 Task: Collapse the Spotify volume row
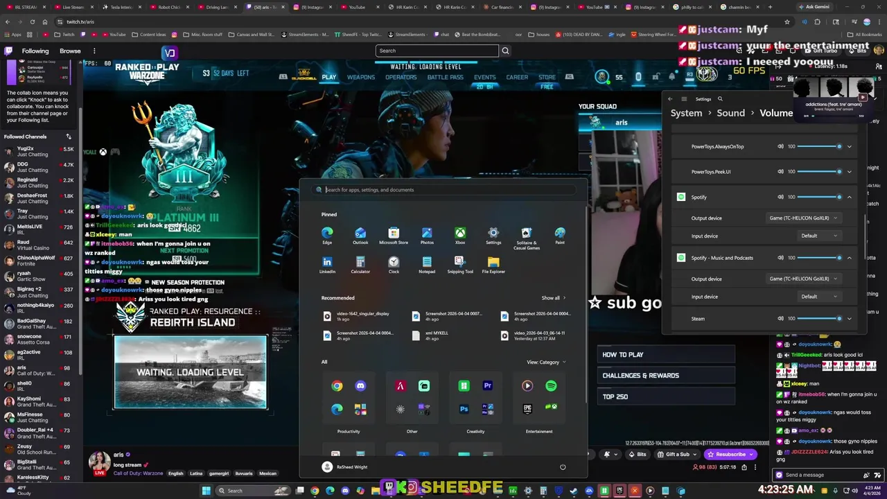(x=849, y=197)
